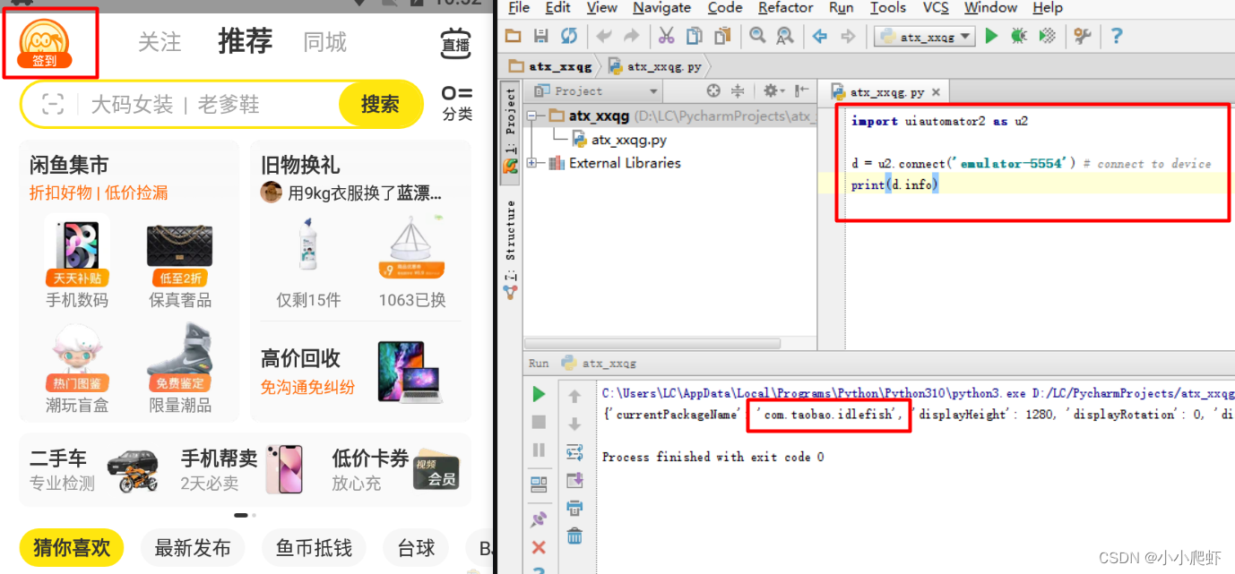Expand the External Libraries tree node
This screenshot has width=1235, height=574.
click(531, 163)
